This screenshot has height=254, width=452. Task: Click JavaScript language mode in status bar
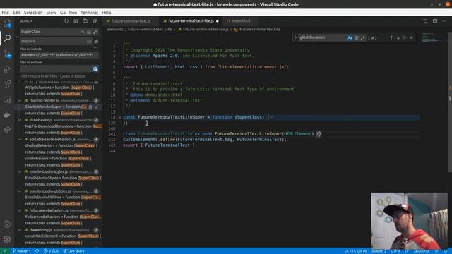coord(422,251)
